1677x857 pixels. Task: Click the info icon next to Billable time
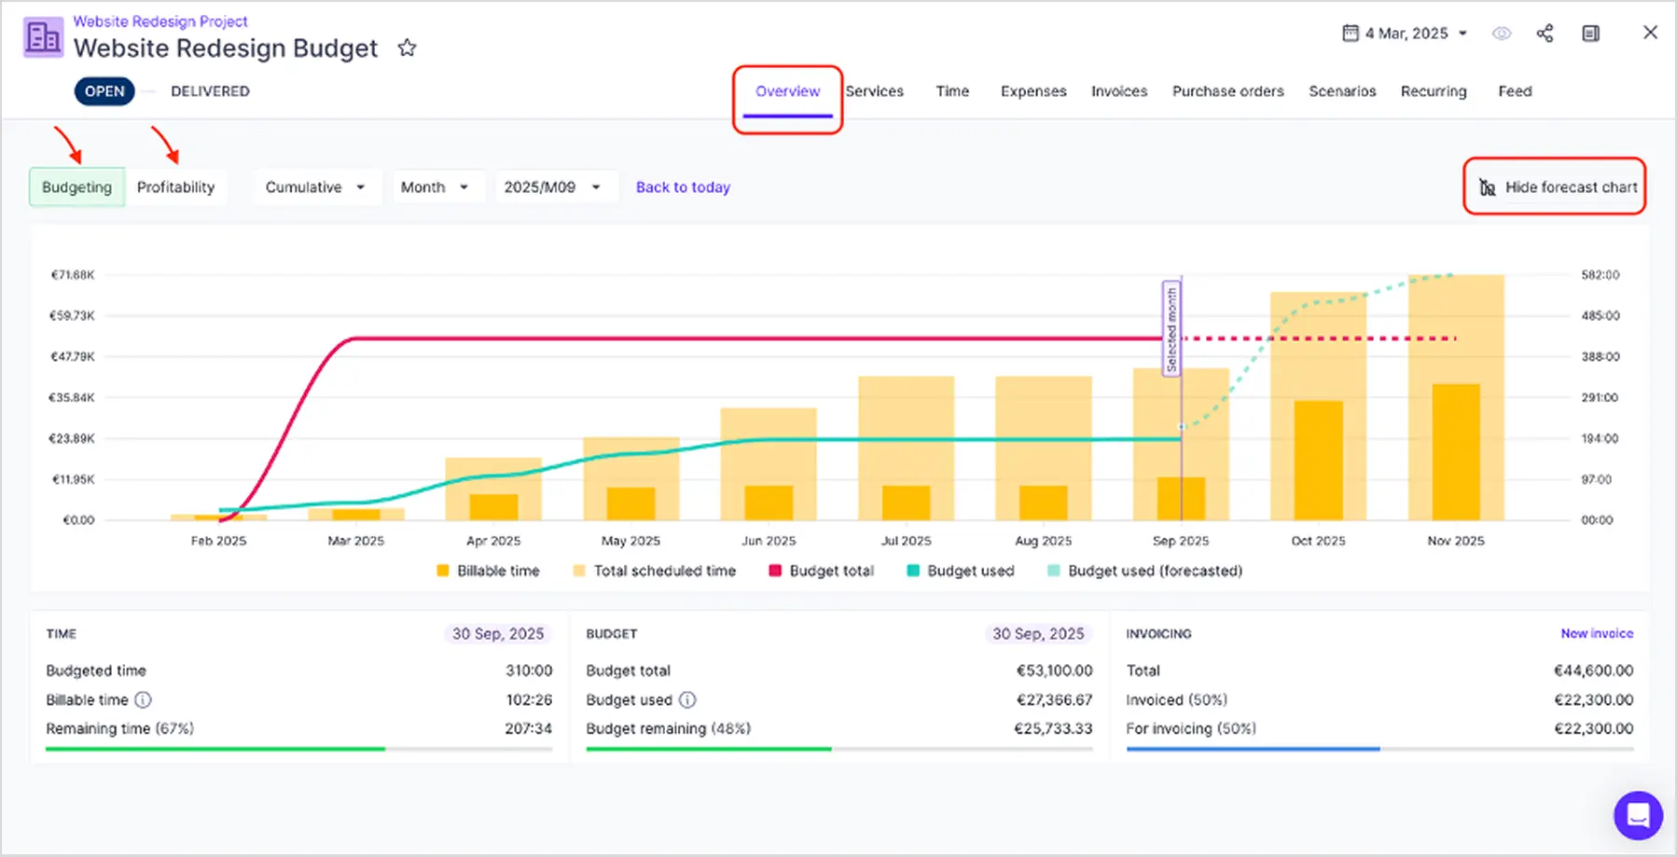[x=143, y=699]
